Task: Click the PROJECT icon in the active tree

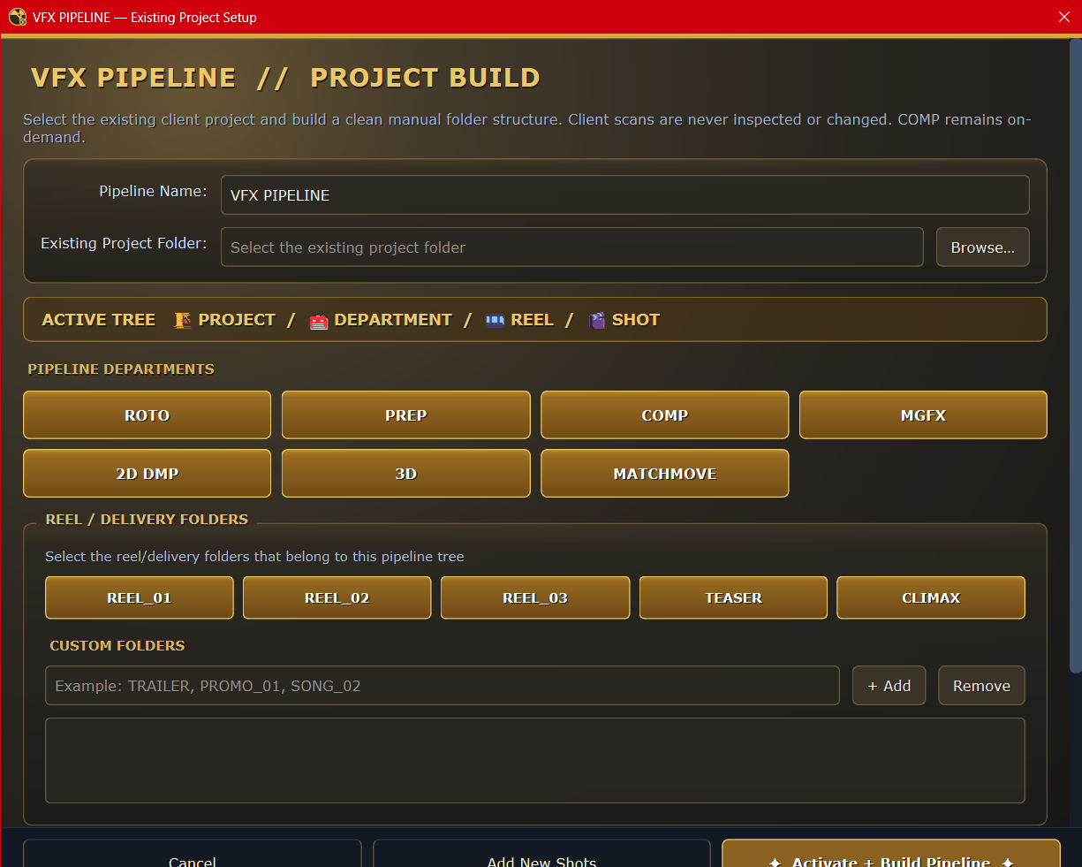Action: tap(183, 320)
